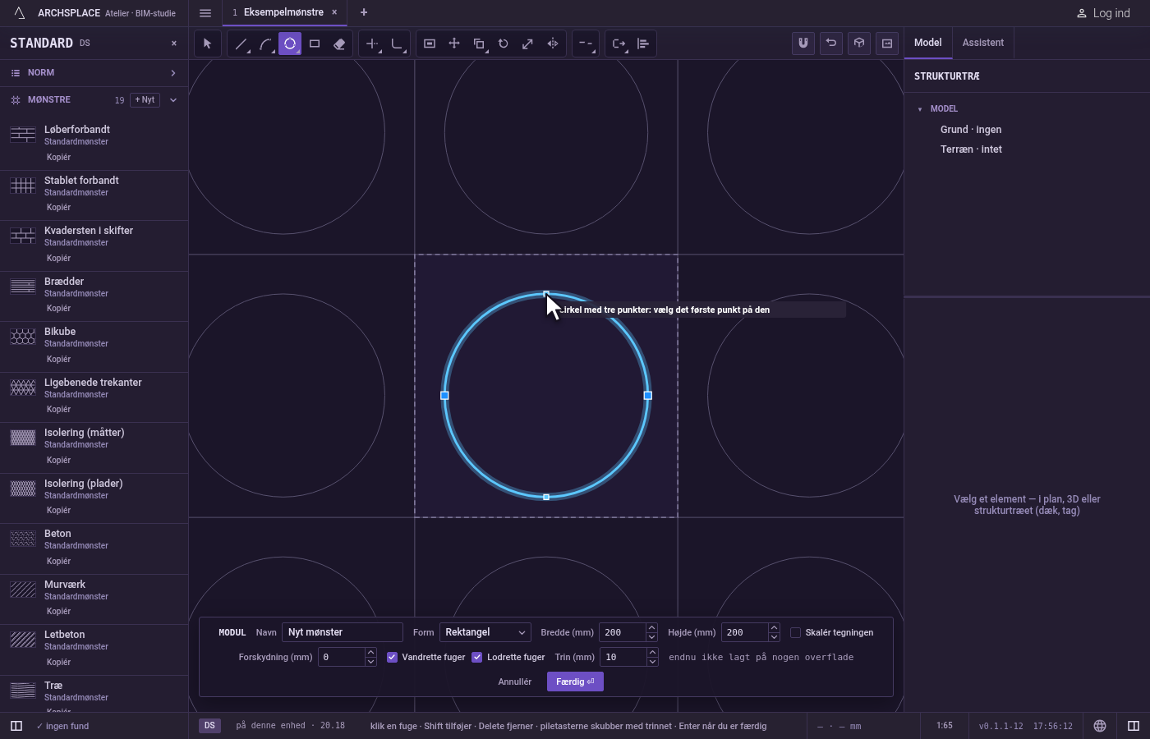This screenshot has height=739, width=1150.
Task: Toggle the magnet snapping button
Action: click(803, 44)
